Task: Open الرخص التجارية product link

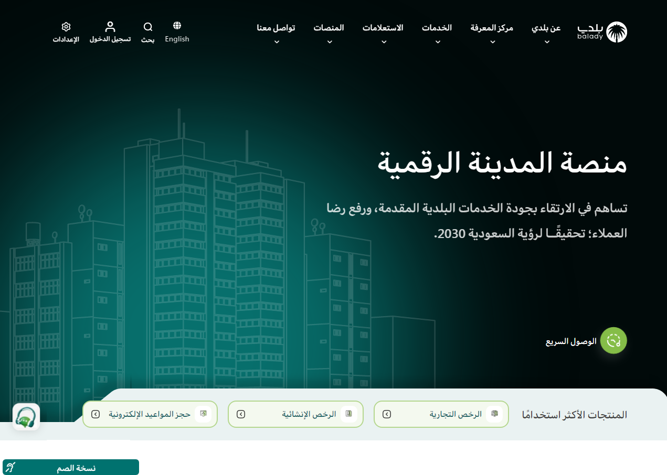Action: point(456,414)
